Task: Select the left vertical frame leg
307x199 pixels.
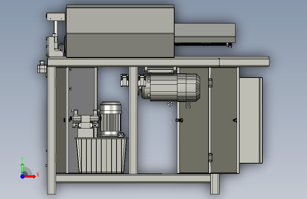Action: pos(51,130)
